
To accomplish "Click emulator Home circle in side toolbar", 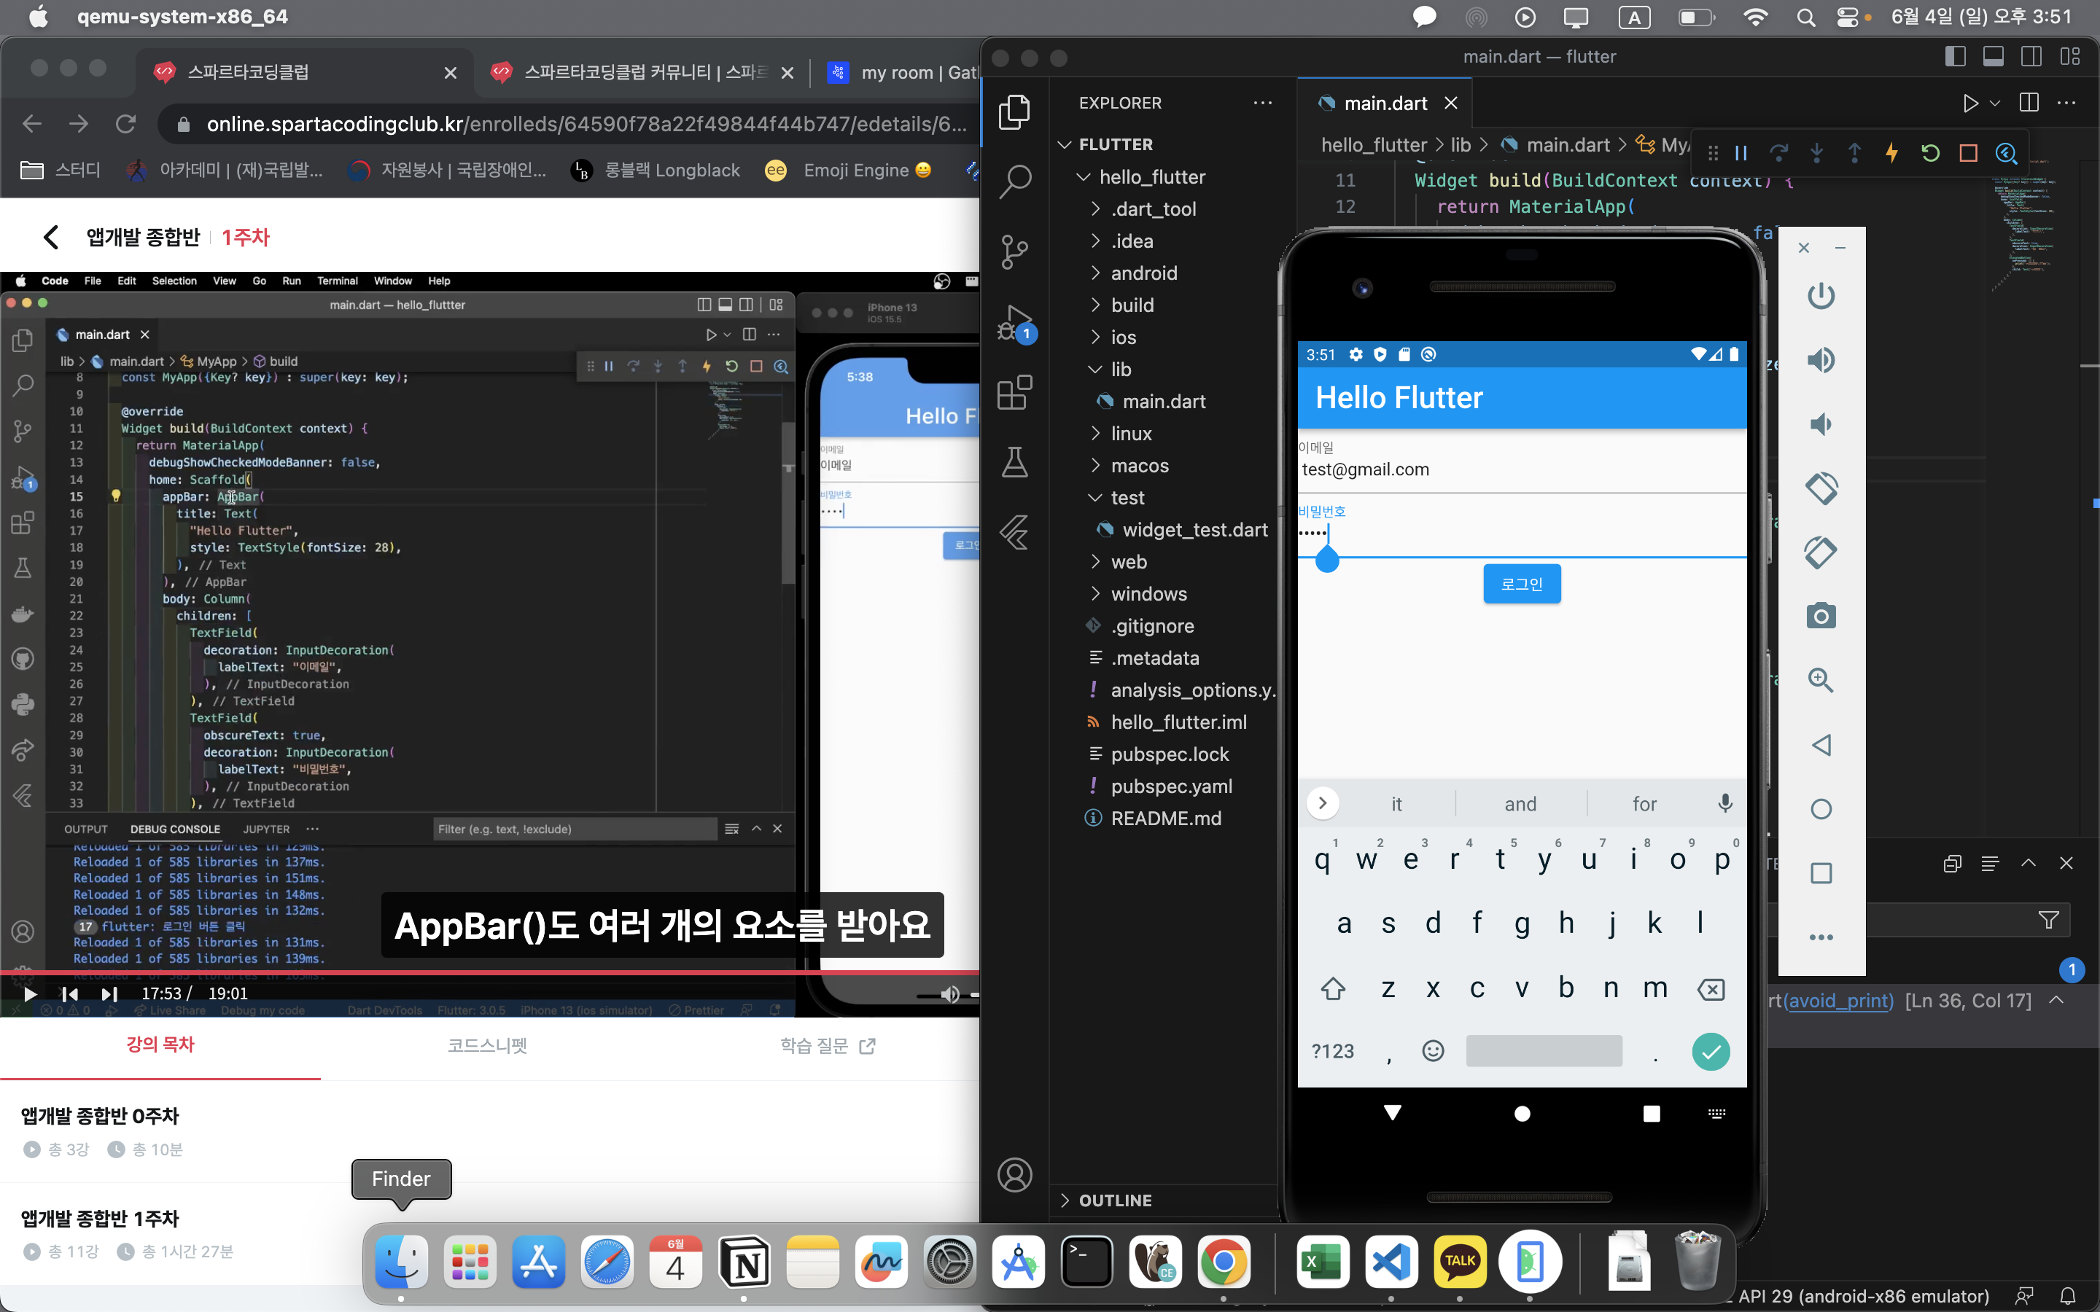I will pos(1821,809).
